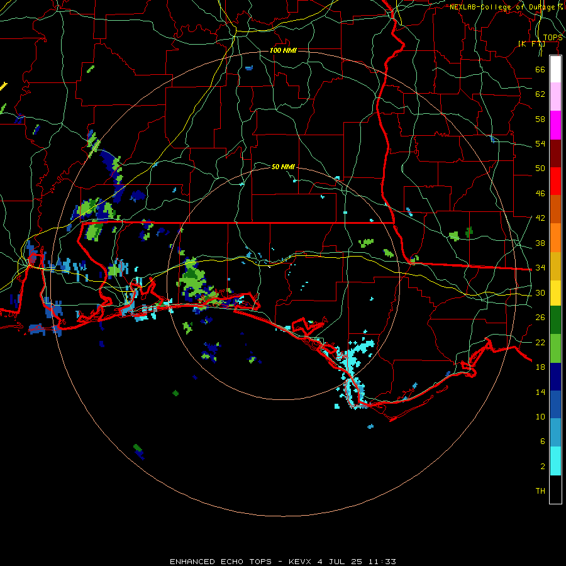
Task: Select the bright red legend band
Action: point(555,181)
